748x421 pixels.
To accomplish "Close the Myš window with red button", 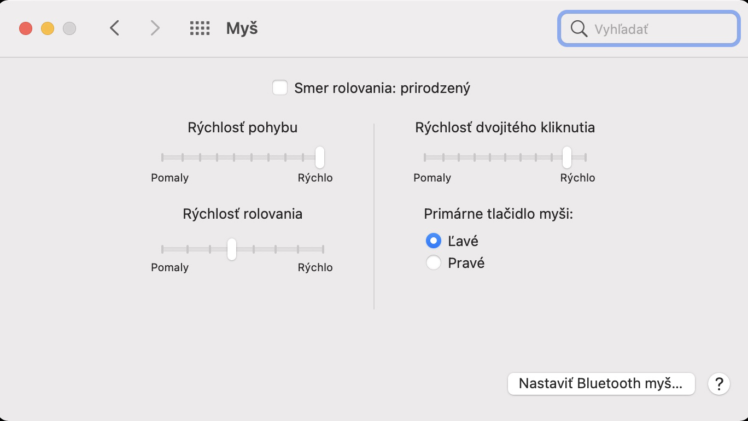I will click(26, 28).
